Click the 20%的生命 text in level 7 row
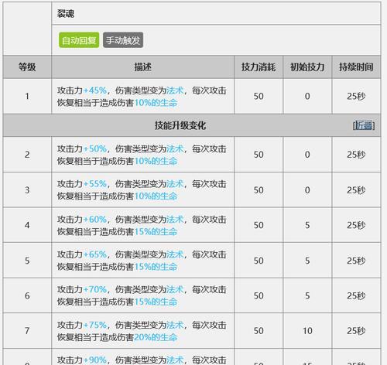Viewport: 387px width, 365px height. coord(156,337)
